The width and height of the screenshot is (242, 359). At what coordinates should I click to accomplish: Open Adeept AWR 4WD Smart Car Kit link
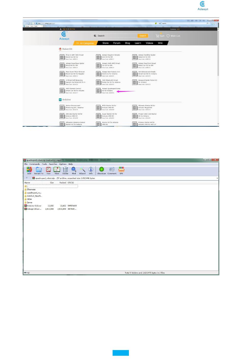tap(111, 64)
